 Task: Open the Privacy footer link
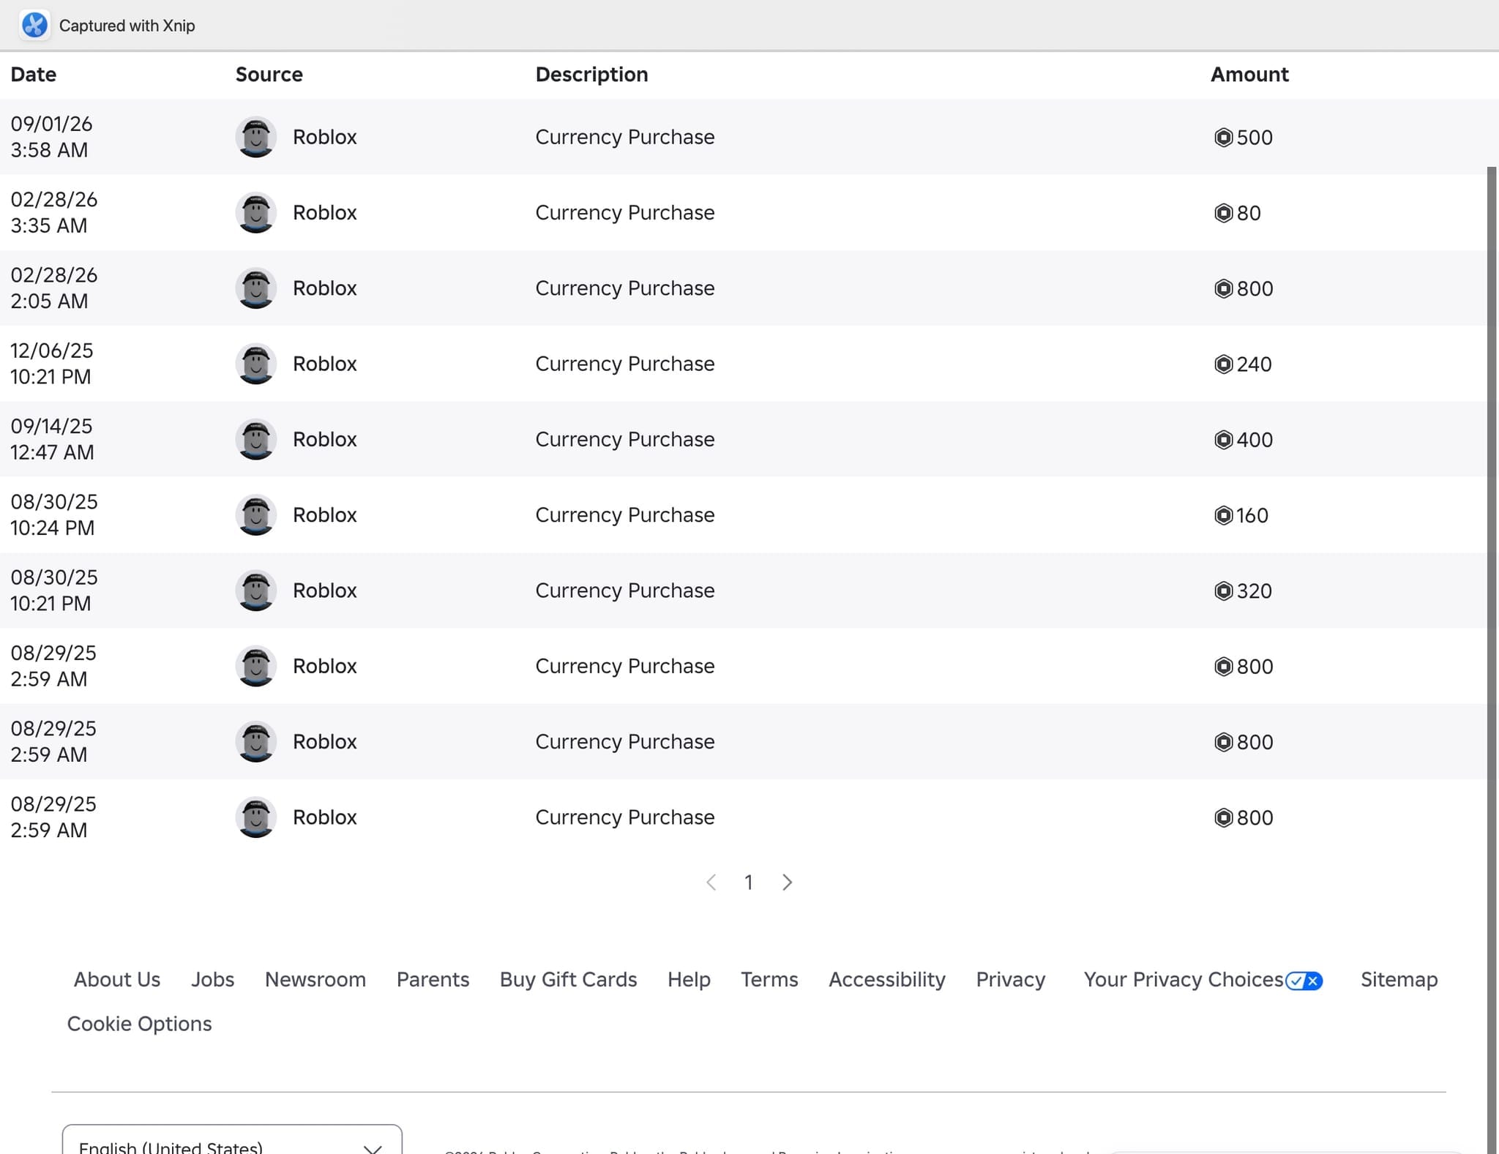pos(1011,980)
